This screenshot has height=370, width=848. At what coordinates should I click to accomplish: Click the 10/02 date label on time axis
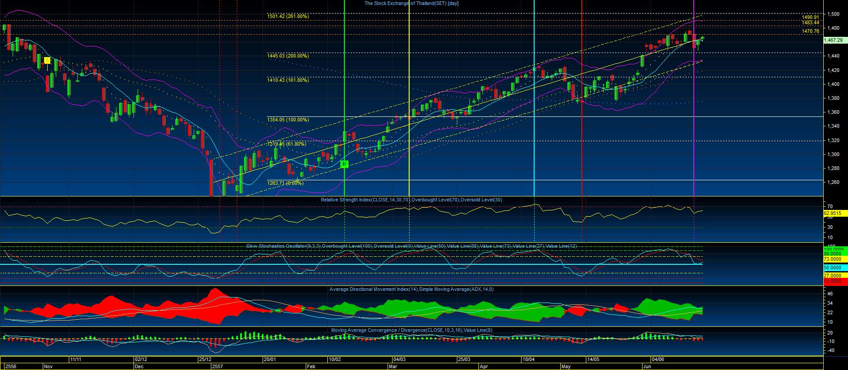click(x=334, y=360)
